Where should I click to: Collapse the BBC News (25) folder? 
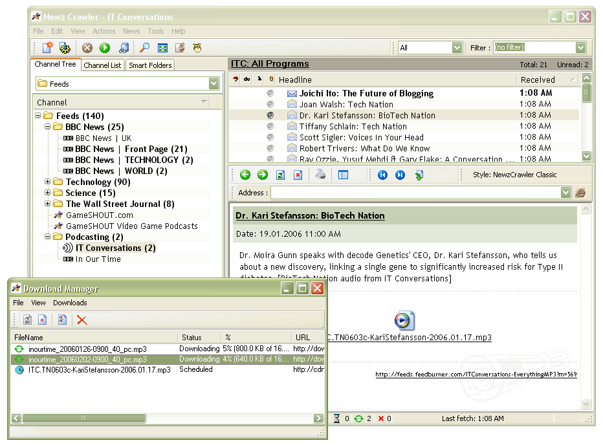(47, 126)
